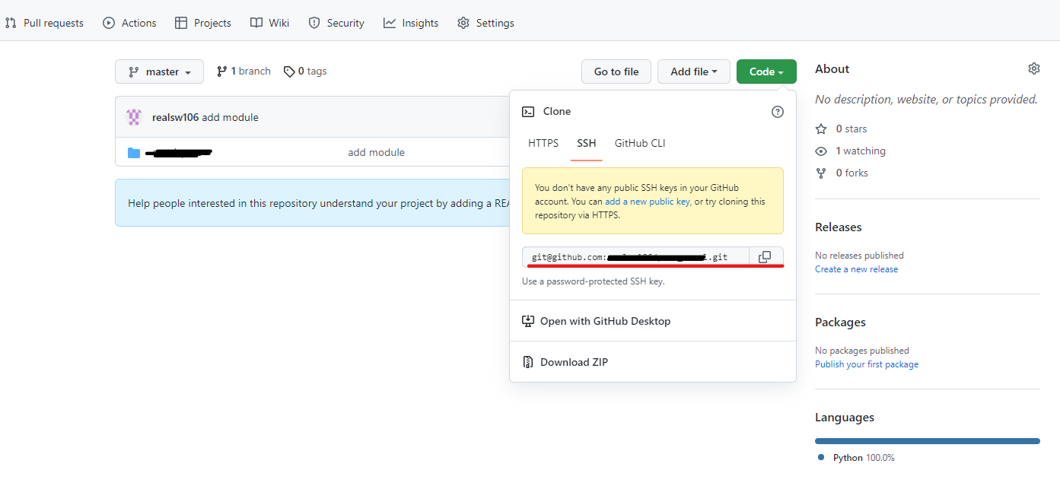Open the Insights tab
Image resolution: width=1060 pixels, height=486 pixels.
tap(411, 23)
